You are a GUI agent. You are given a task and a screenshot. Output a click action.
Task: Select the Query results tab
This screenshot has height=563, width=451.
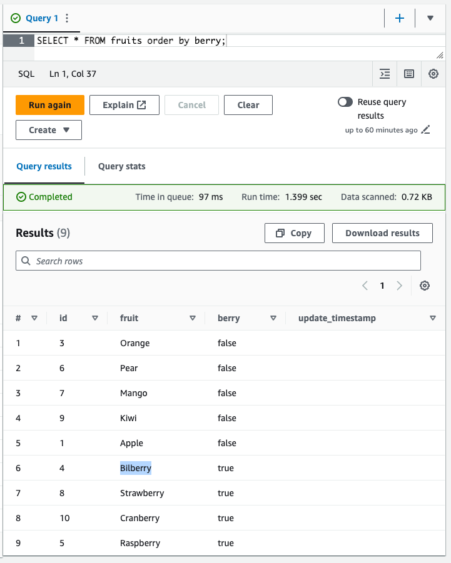[44, 166]
